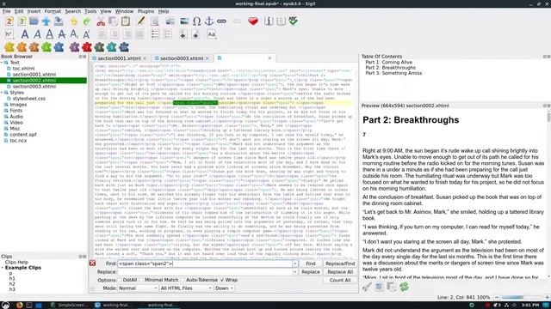
Task: Click the EPUB3 version icon in toolbar
Action: (x=22, y=21)
